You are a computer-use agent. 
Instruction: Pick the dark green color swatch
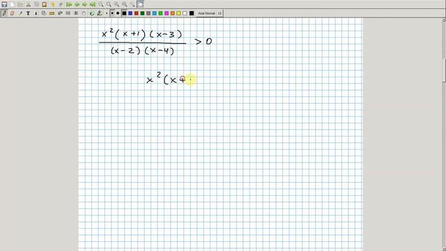coord(142,13)
